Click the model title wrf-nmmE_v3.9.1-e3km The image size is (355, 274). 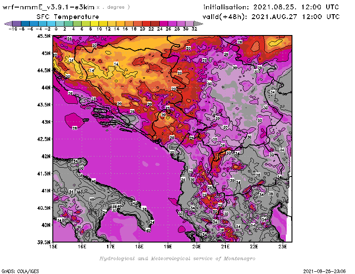[x=48, y=7]
